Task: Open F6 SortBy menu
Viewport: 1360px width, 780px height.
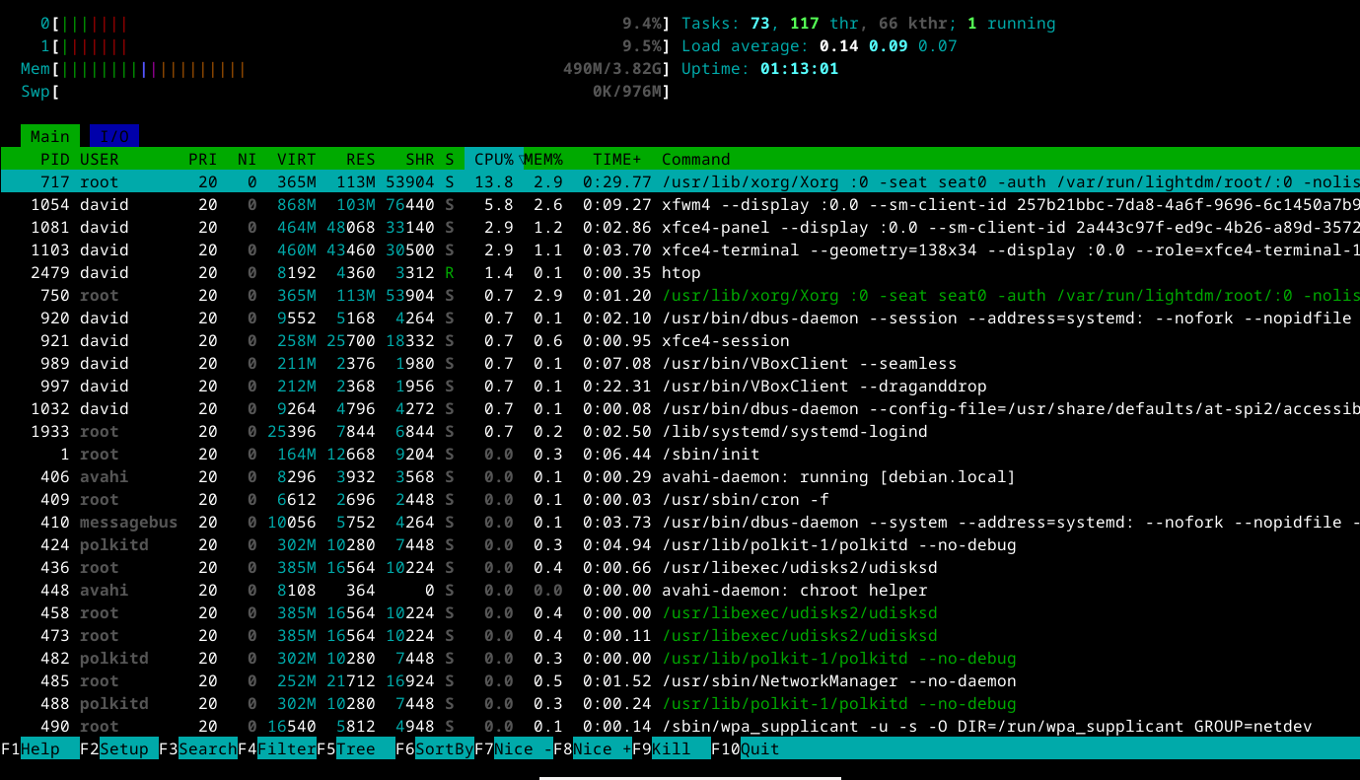Action: coord(435,748)
